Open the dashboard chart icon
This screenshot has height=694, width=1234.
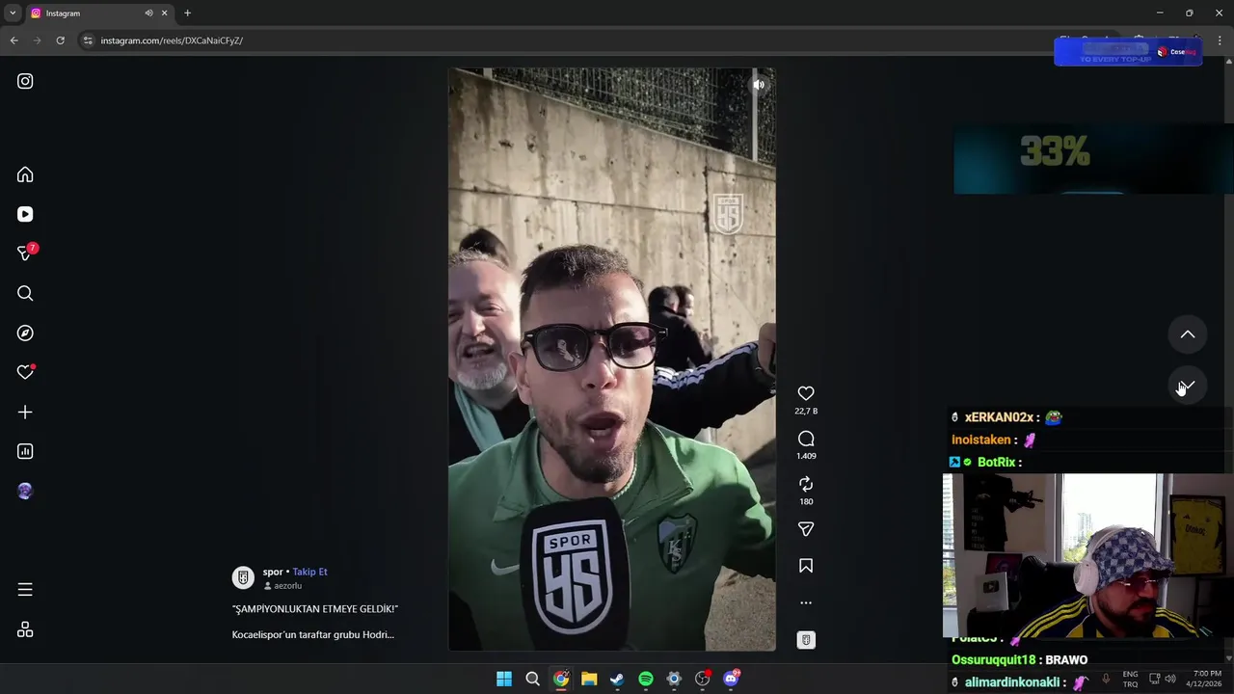(x=25, y=451)
